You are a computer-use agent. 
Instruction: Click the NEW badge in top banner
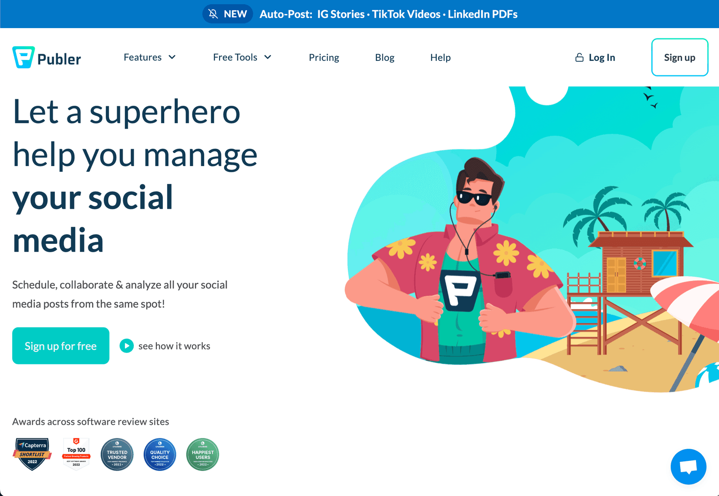coord(227,14)
